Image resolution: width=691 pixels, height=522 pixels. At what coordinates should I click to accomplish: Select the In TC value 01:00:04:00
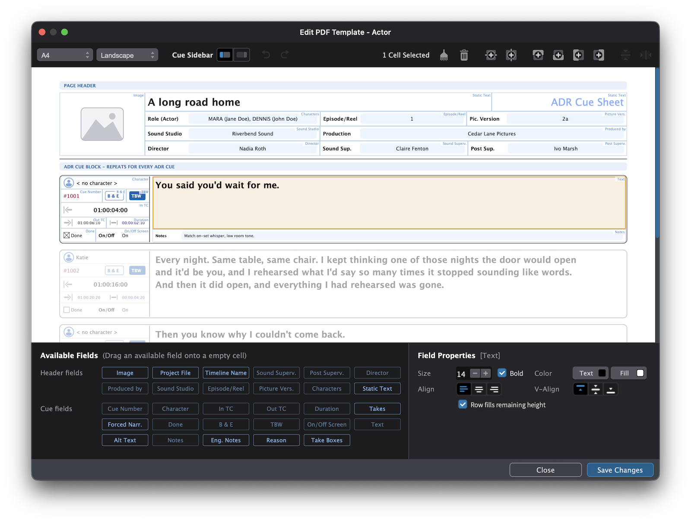(x=111, y=210)
